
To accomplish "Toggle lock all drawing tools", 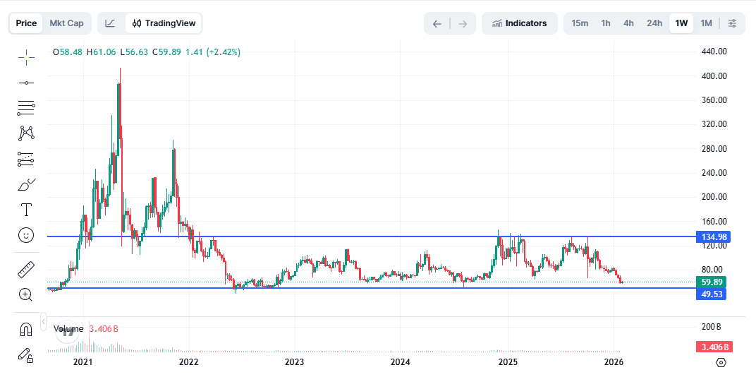I will pyautogui.click(x=26, y=355).
